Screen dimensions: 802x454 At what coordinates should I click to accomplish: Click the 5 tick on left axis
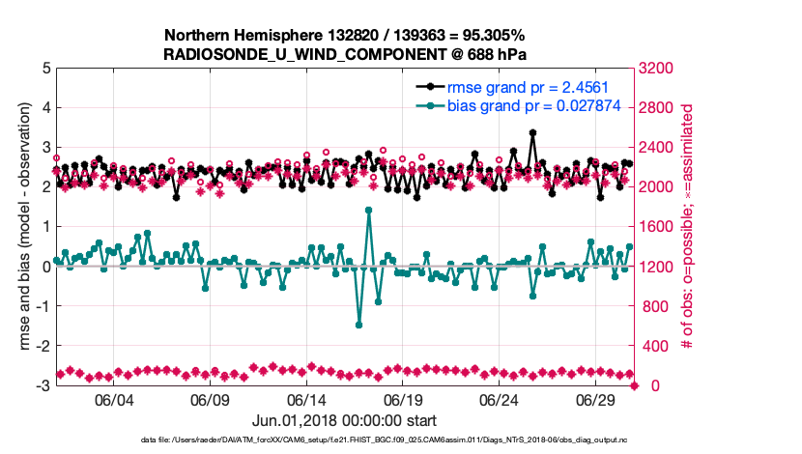[x=46, y=69]
